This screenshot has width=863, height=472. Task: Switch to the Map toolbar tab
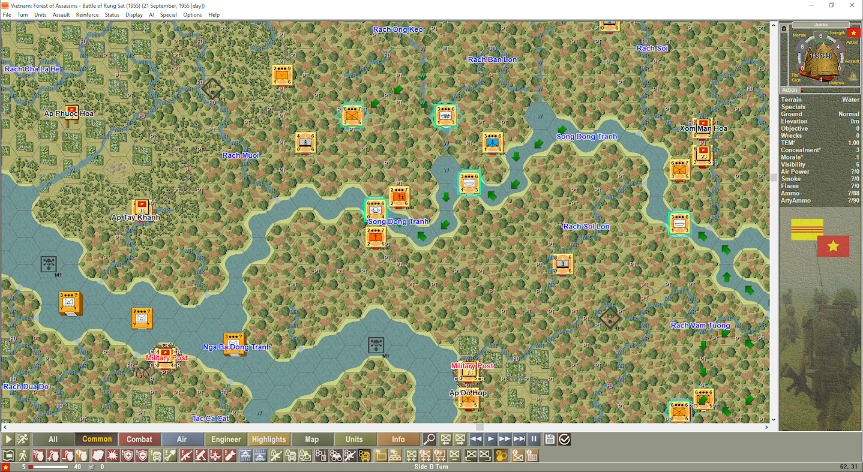point(312,439)
